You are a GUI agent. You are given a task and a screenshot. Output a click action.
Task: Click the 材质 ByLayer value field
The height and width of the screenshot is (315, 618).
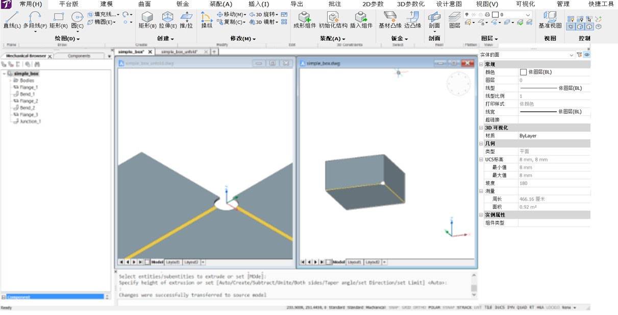coord(554,136)
